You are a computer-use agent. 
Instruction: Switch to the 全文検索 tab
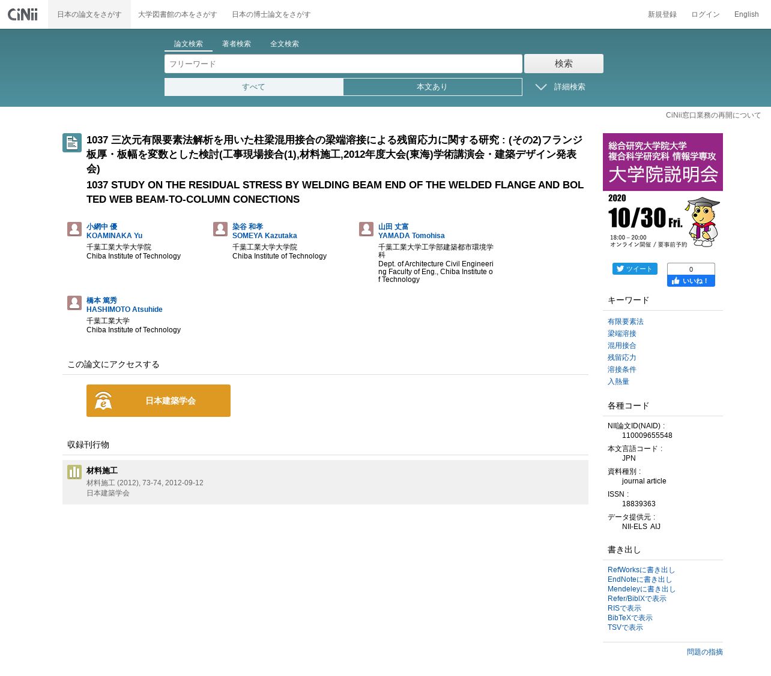[x=285, y=44]
